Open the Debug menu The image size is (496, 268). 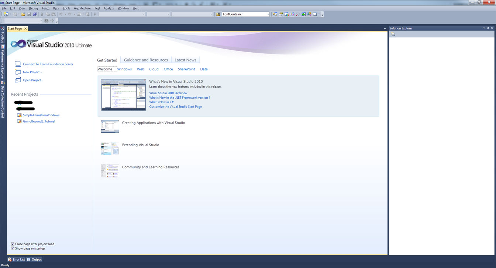tap(33, 8)
